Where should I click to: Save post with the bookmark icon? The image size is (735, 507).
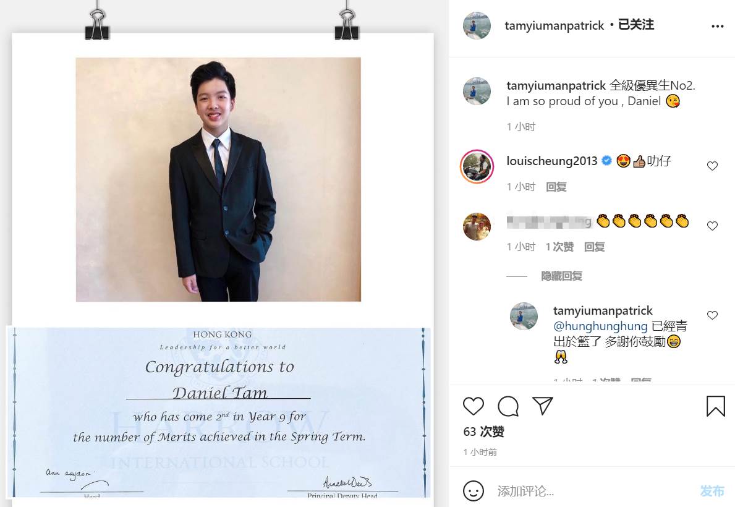716,406
